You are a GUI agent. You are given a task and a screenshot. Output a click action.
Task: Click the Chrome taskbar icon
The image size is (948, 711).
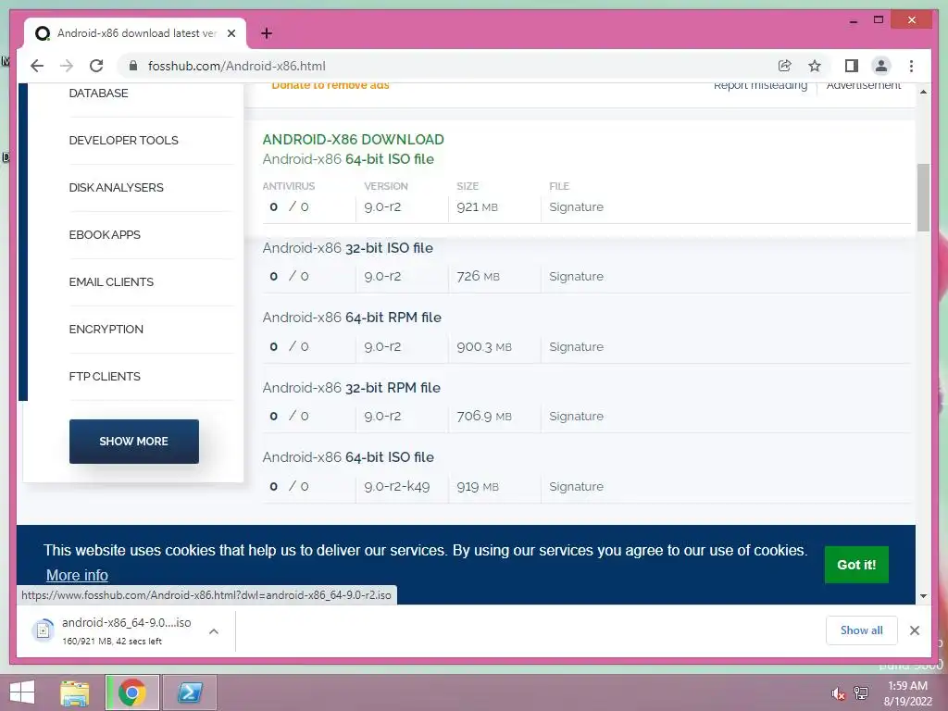tap(132, 692)
